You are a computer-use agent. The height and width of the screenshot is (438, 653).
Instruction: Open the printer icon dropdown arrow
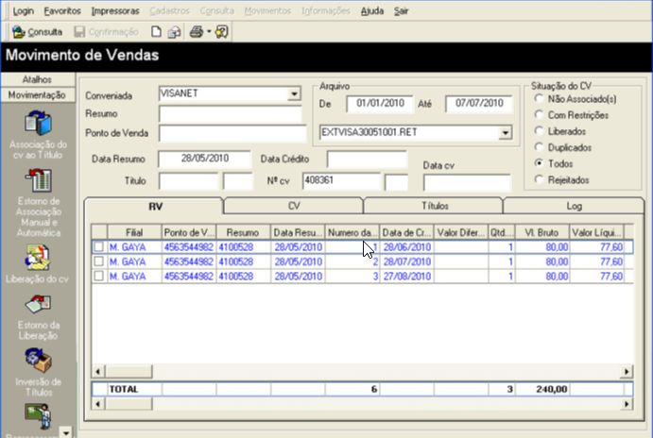tap(209, 32)
